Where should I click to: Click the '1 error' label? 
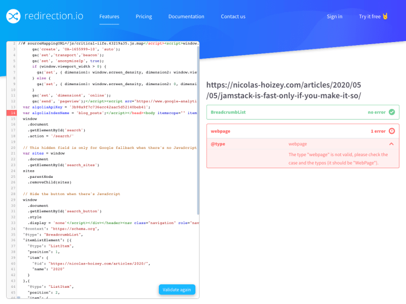pyautogui.click(x=378, y=131)
